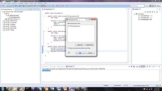Open the Run menu
This screenshot has width=162, height=91.
pos(36,3)
